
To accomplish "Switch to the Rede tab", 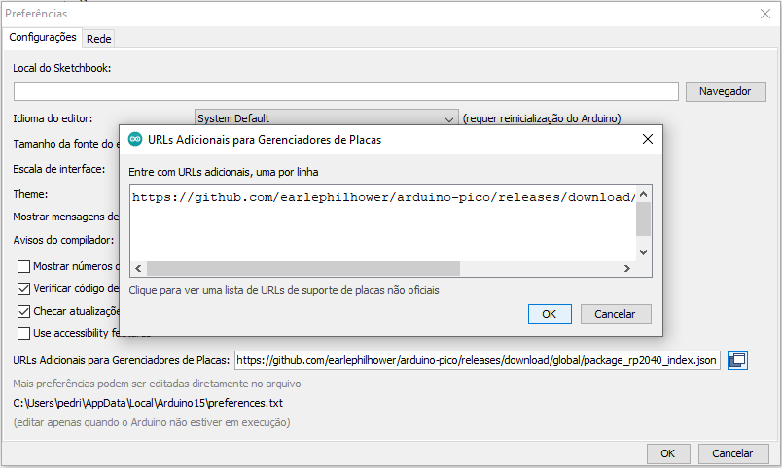I will point(99,38).
